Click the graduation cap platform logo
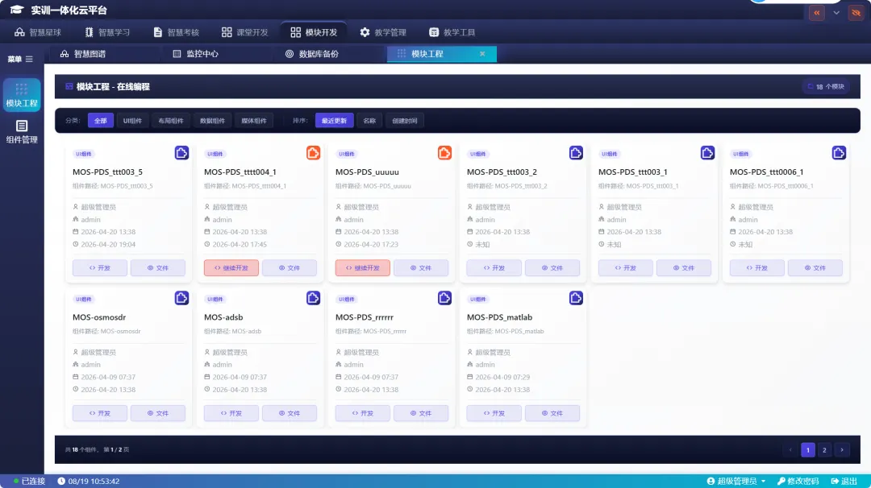The width and height of the screenshot is (871, 488). pos(17,10)
